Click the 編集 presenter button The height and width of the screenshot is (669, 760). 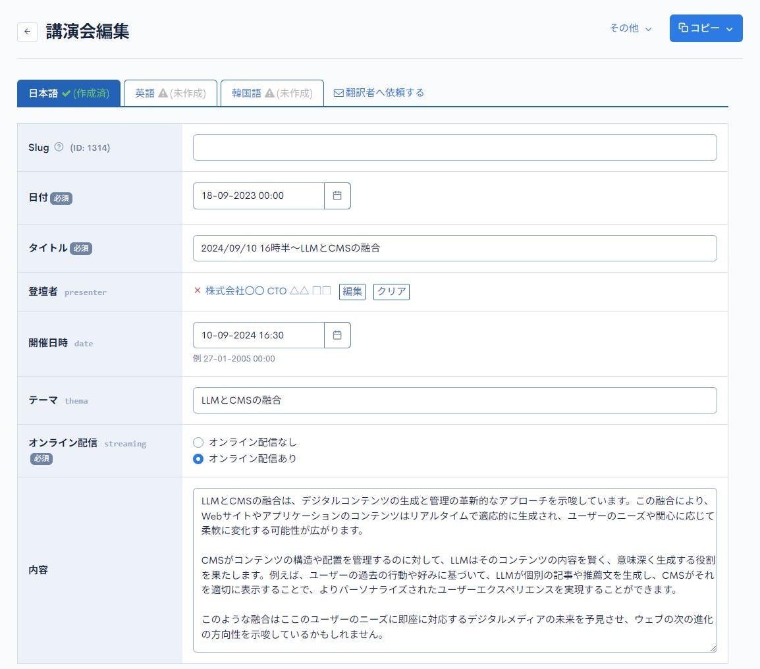coord(352,292)
